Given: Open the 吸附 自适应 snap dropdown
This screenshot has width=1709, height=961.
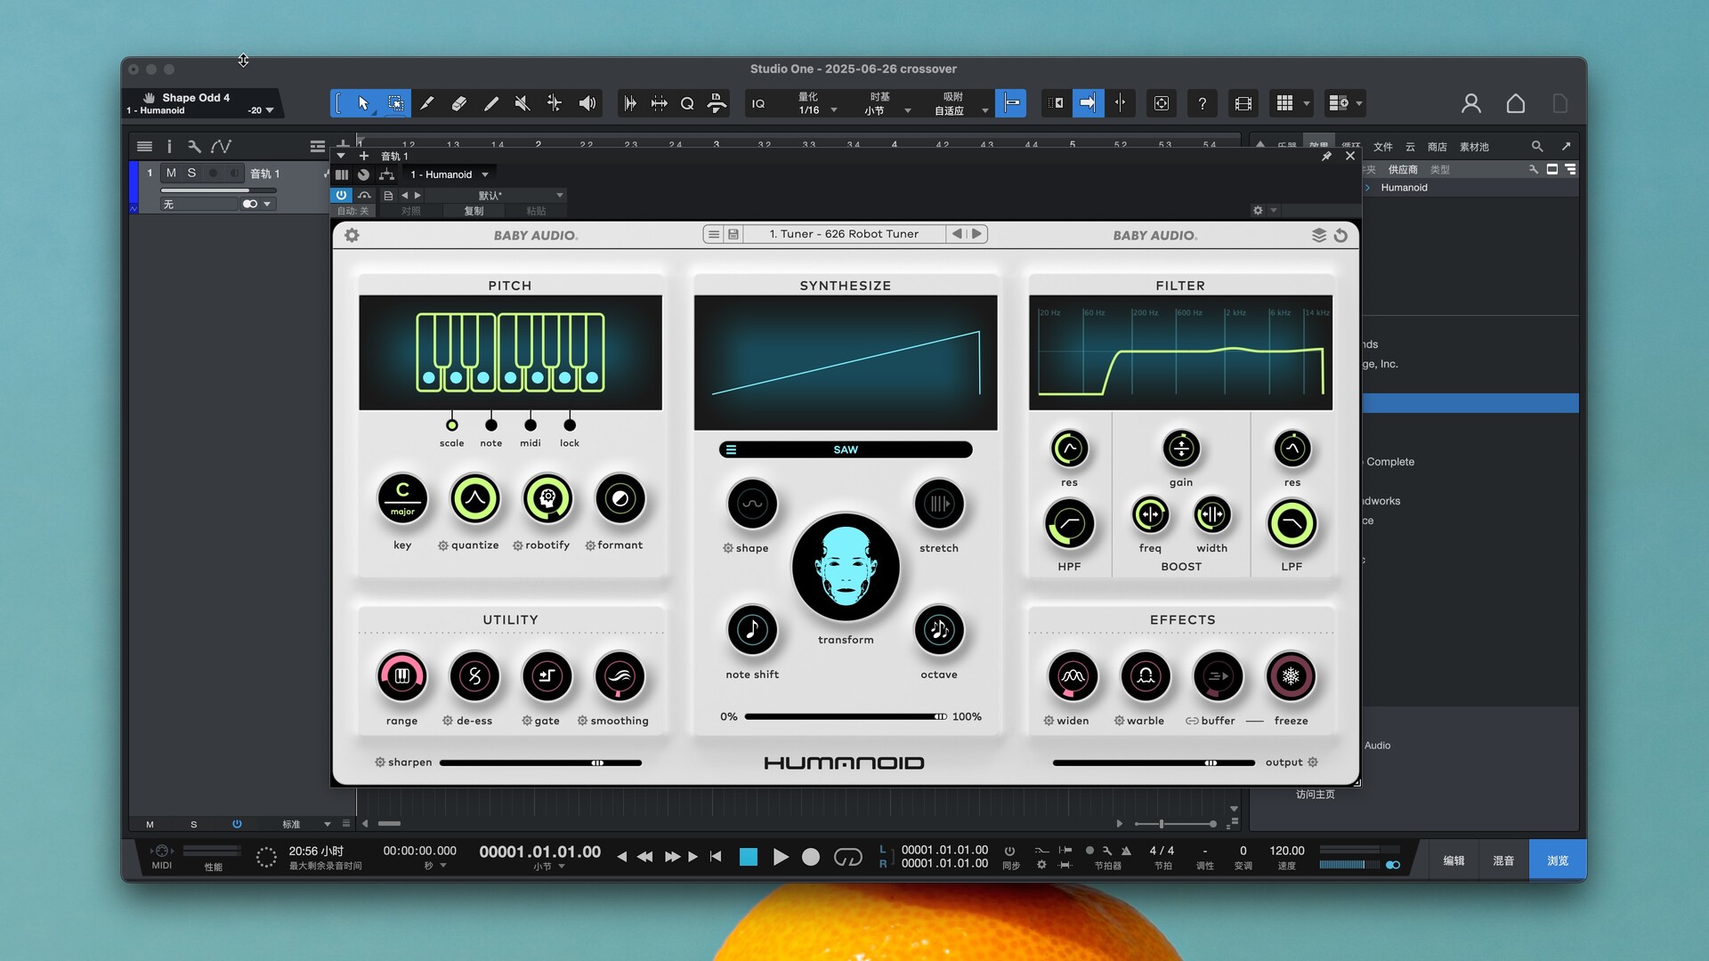Looking at the screenshot, I should [960, 103].
